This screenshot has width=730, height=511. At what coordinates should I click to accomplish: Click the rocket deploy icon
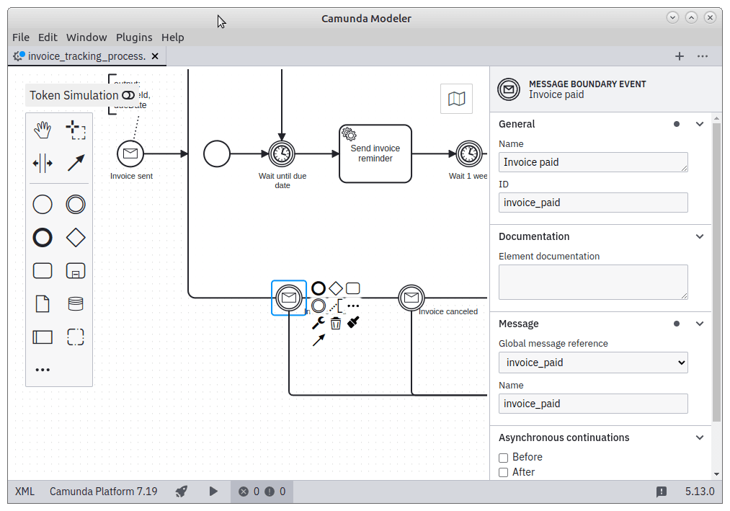tap(182, 492)
